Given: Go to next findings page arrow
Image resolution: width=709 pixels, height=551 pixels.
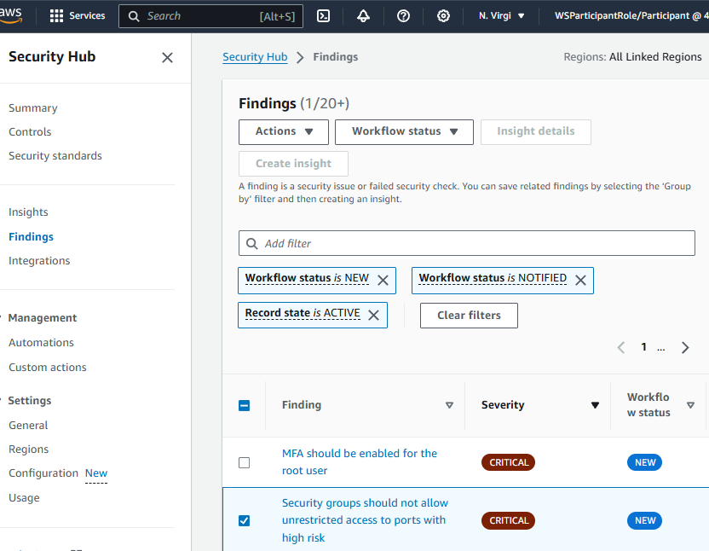Looking at the screenshot, I should (685, 347).
